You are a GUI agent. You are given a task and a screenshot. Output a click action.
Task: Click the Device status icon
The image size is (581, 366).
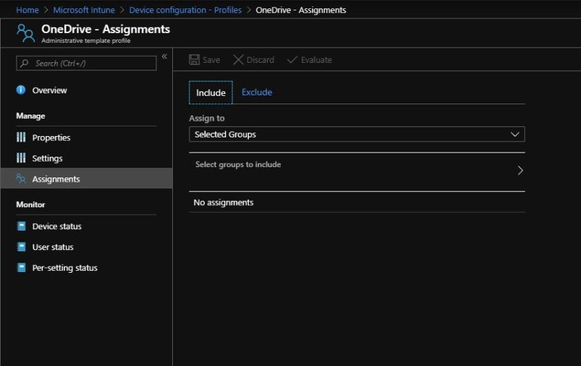21,226
